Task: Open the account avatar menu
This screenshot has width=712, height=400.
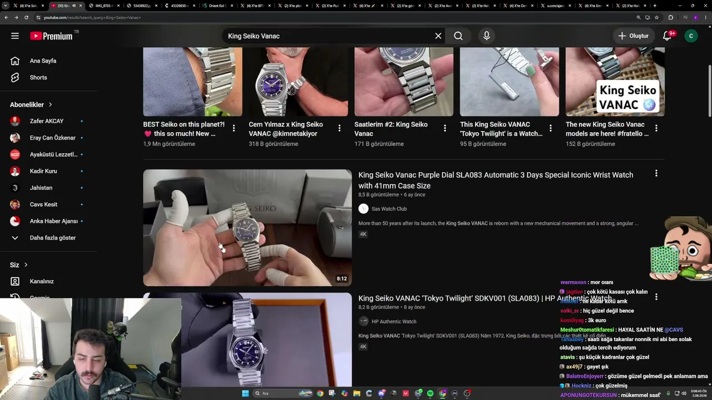Action: 691,36
